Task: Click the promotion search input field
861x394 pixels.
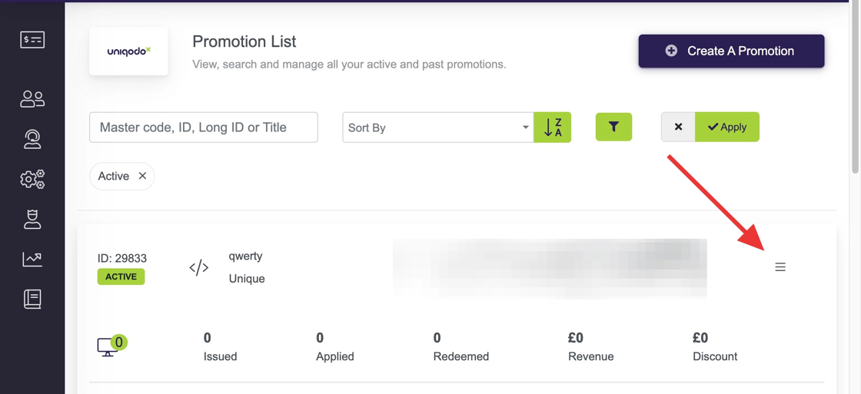Action: pos(204,127)
